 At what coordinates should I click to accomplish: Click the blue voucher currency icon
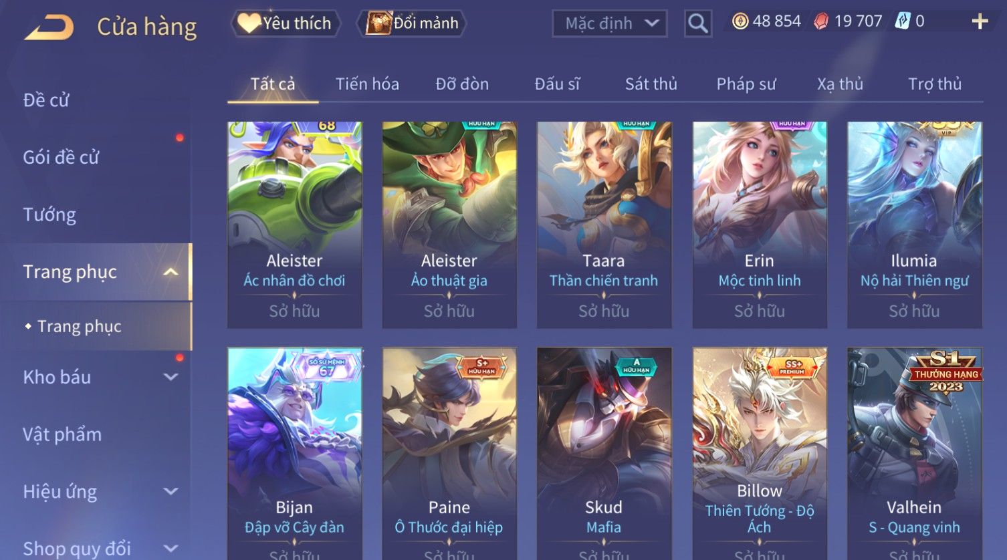tap(903, 21)
